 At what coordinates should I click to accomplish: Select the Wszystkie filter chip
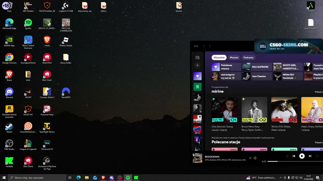pos(219,58)
